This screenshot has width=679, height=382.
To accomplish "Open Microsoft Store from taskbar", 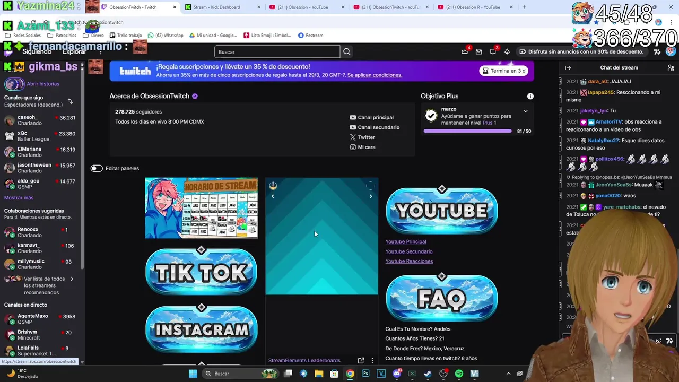I will pos(334,374).
